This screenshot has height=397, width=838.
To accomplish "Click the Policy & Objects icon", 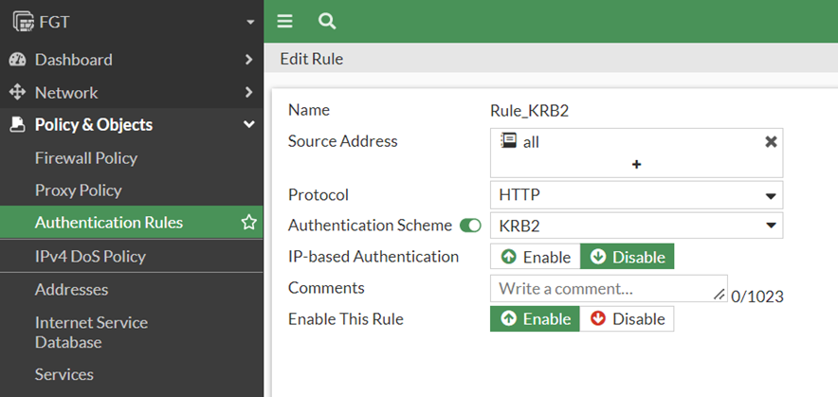I will pos(17,125).
